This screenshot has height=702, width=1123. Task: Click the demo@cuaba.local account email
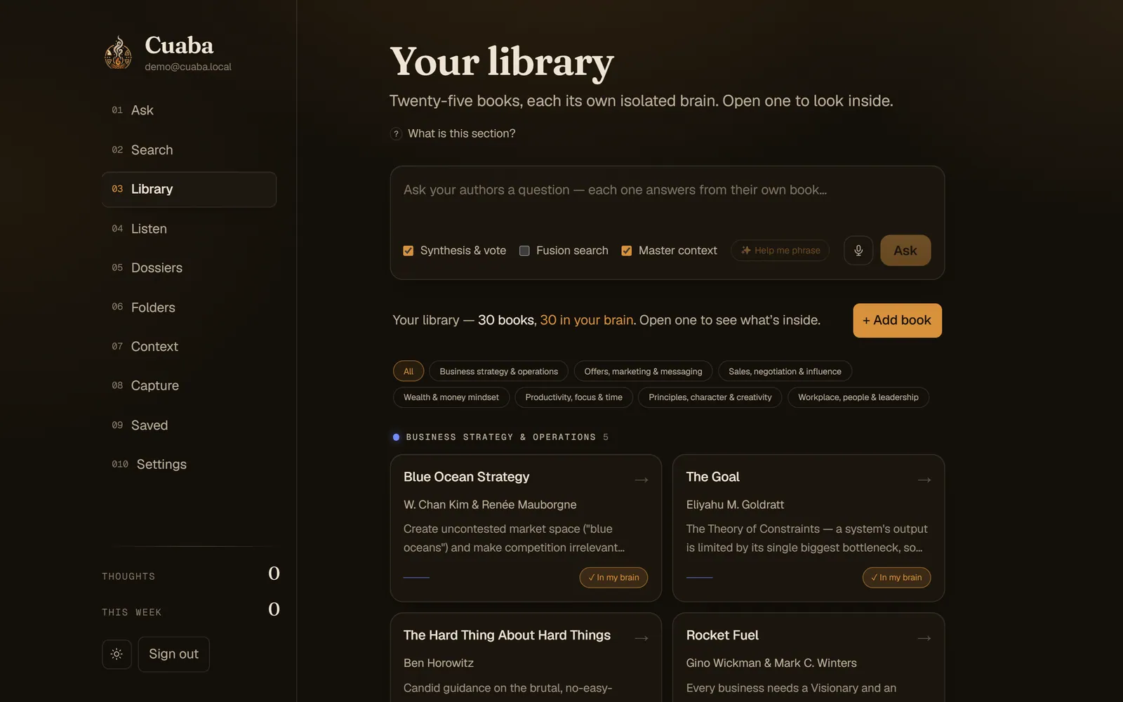tap(188, 67)
